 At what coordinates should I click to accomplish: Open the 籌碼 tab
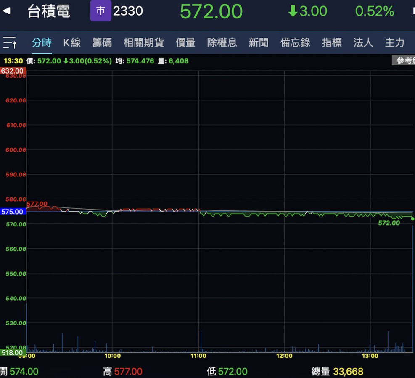coord(102,42)
